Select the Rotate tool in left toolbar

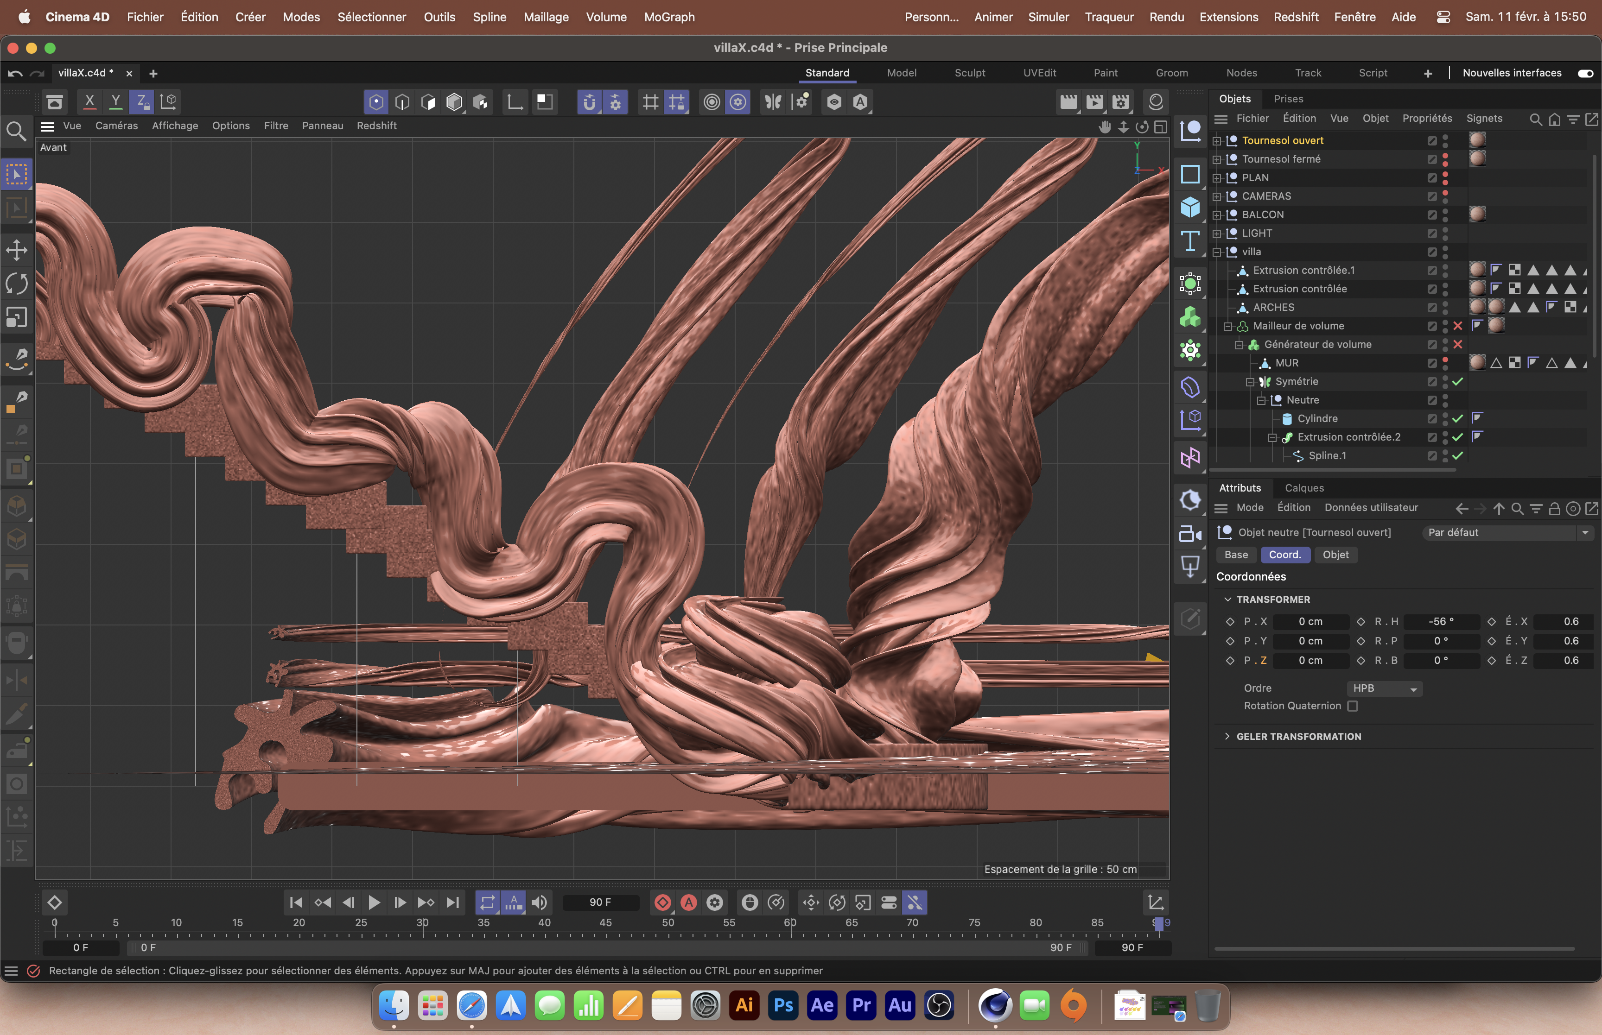pos(17,283)
